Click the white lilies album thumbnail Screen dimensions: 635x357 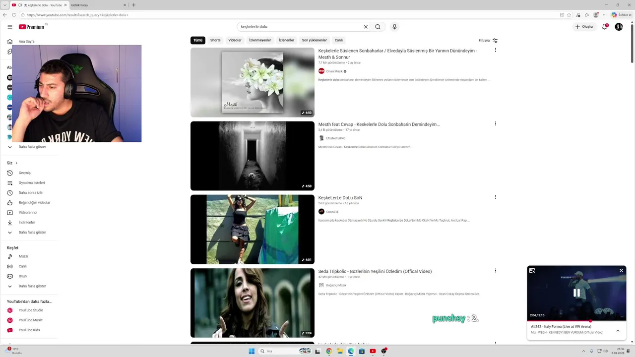pyautogui.click(x=253, y=82)
